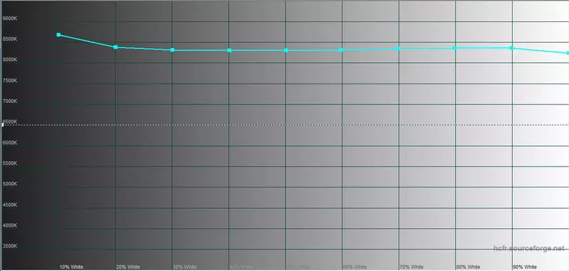Click the 10% White data point on curve
This screenshot has width=569, height=271.
click(x=59, y=35)
